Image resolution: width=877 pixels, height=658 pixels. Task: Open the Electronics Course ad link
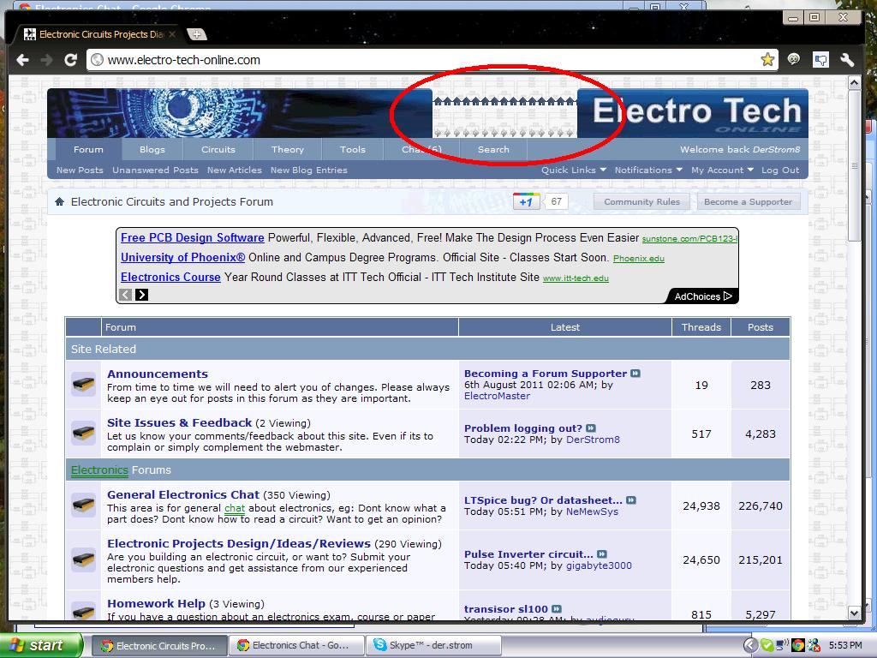170,277
